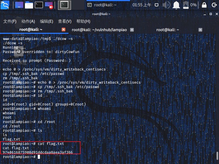The width and height of the screenshot is (219, 164).
Task: Click the 'Running ...' output line
Action: 14,47
